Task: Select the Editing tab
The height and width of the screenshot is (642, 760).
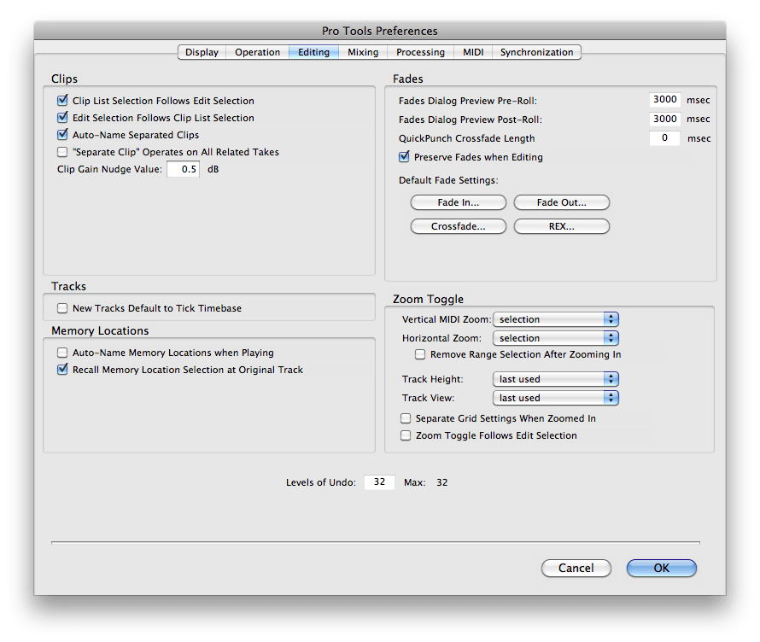Action: [313, 52]
